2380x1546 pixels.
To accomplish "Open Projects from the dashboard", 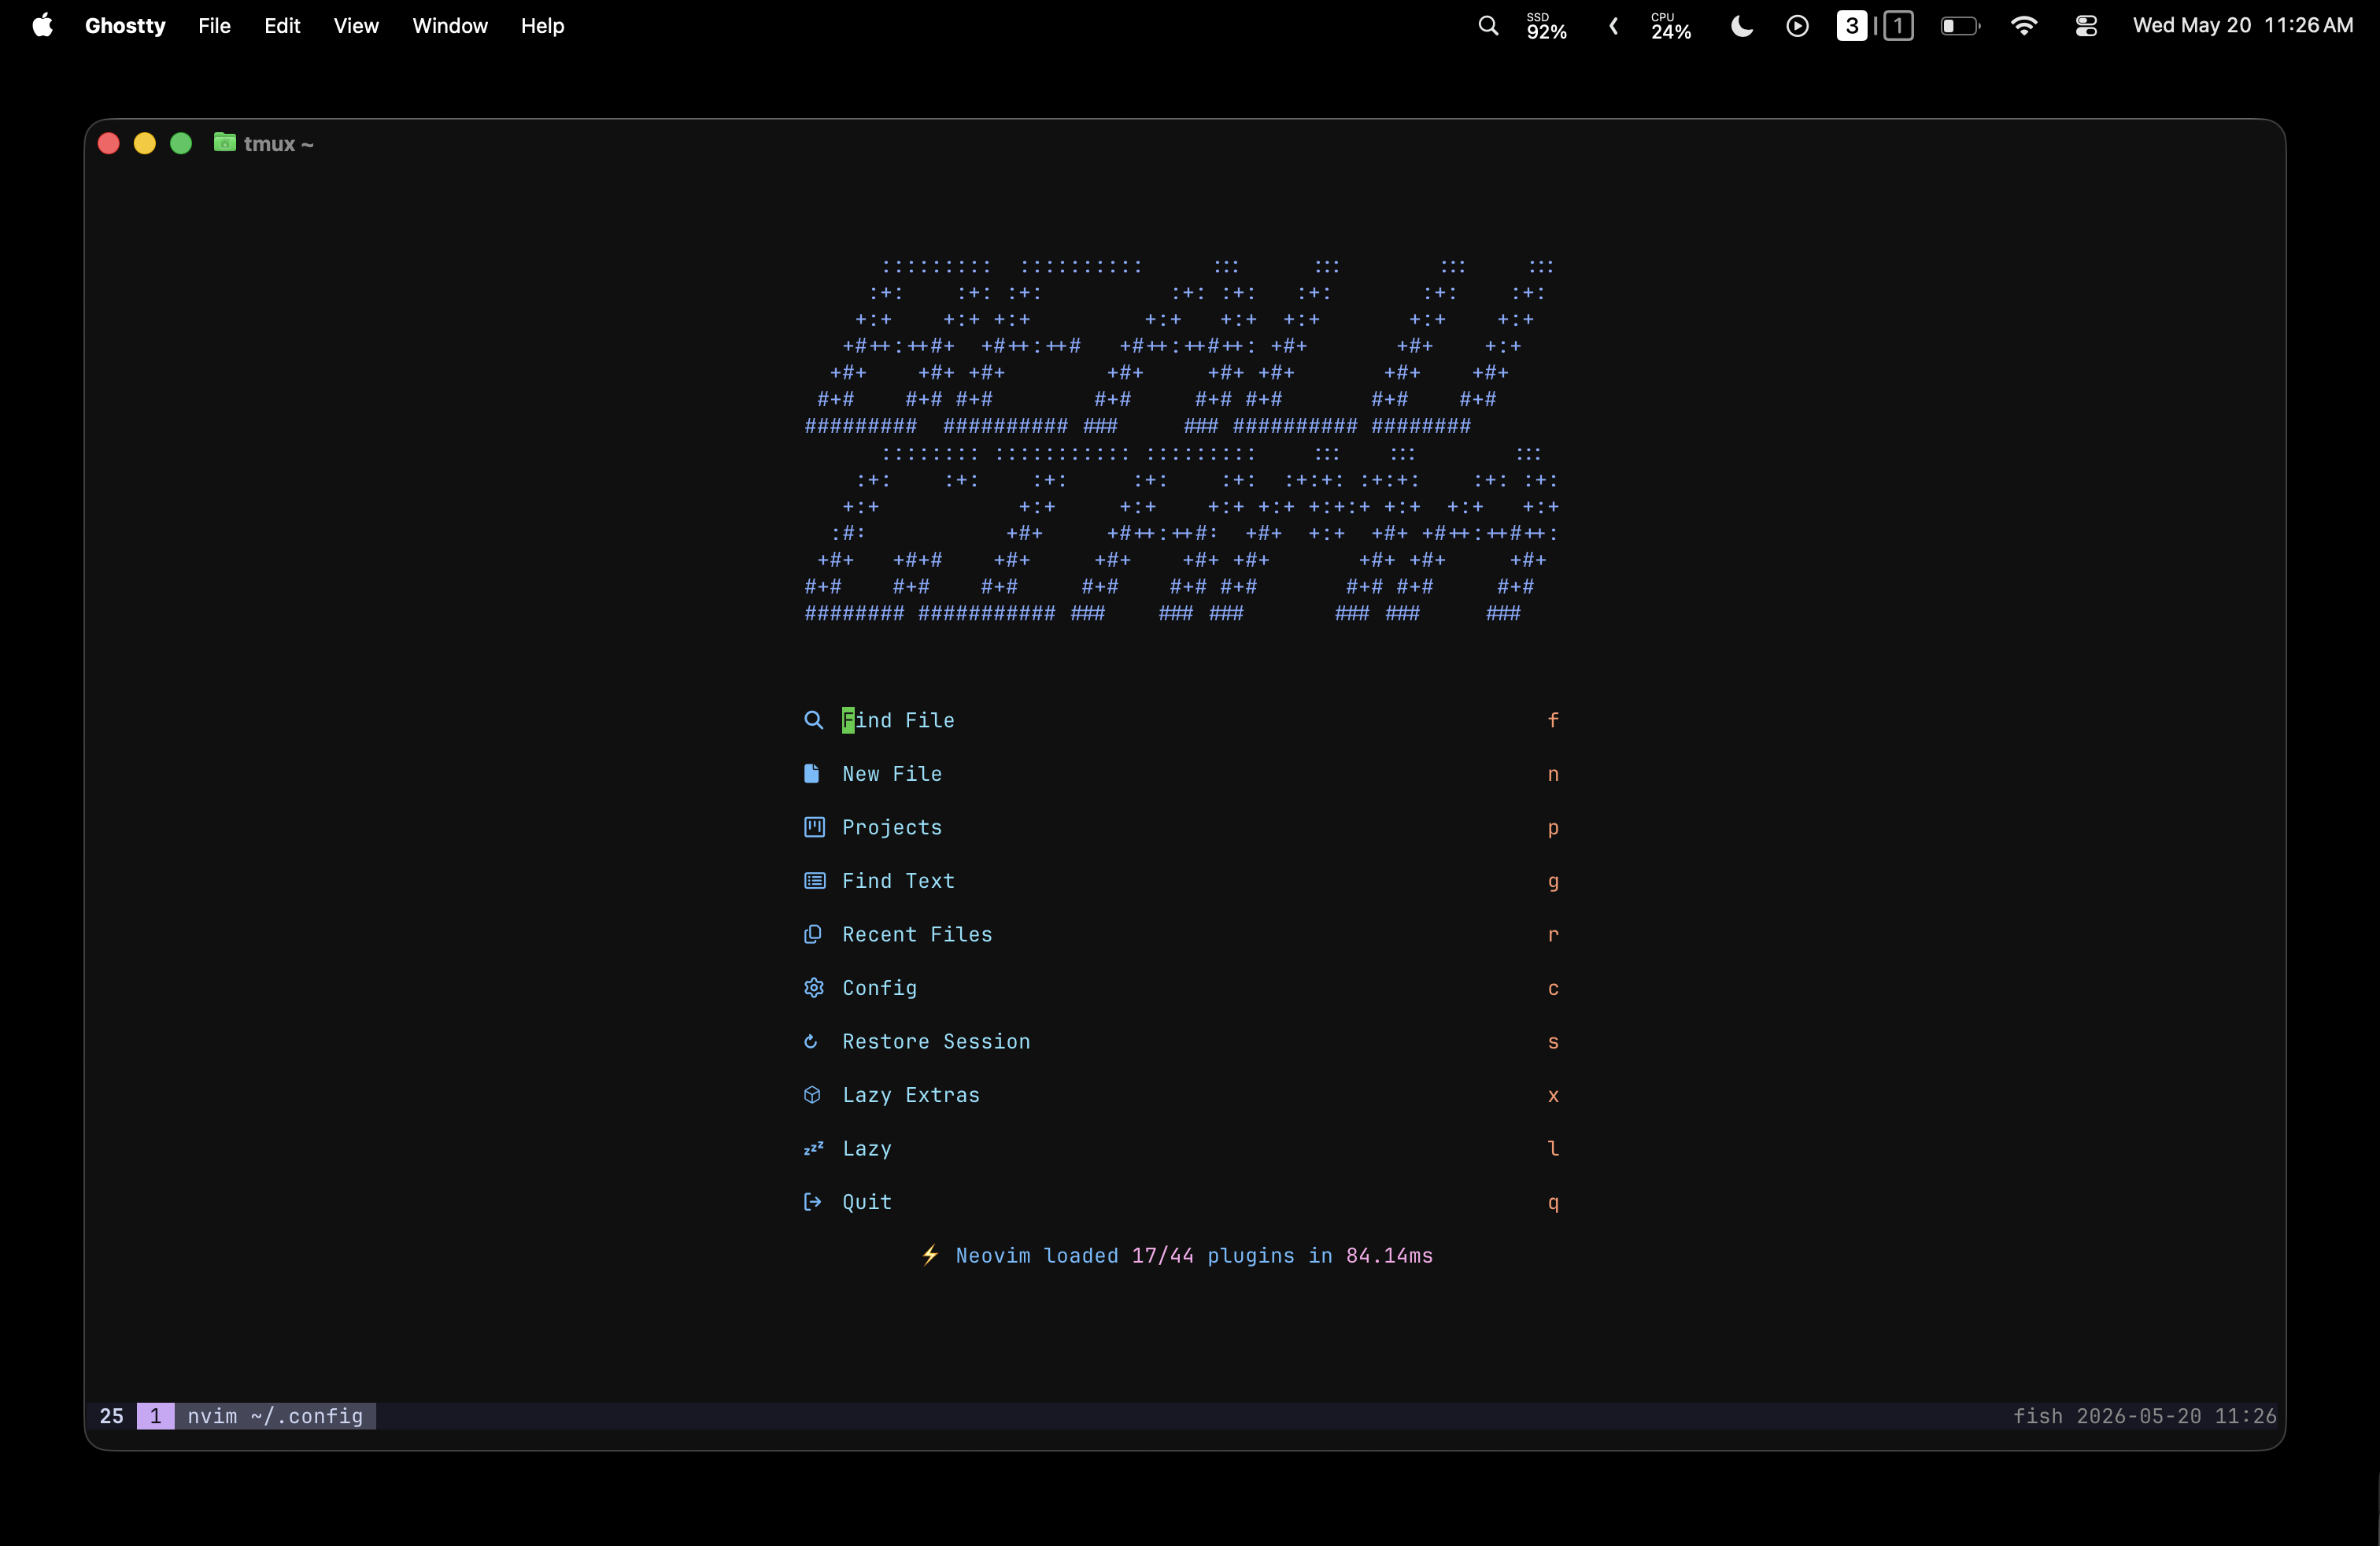I will coord(1181,827).
